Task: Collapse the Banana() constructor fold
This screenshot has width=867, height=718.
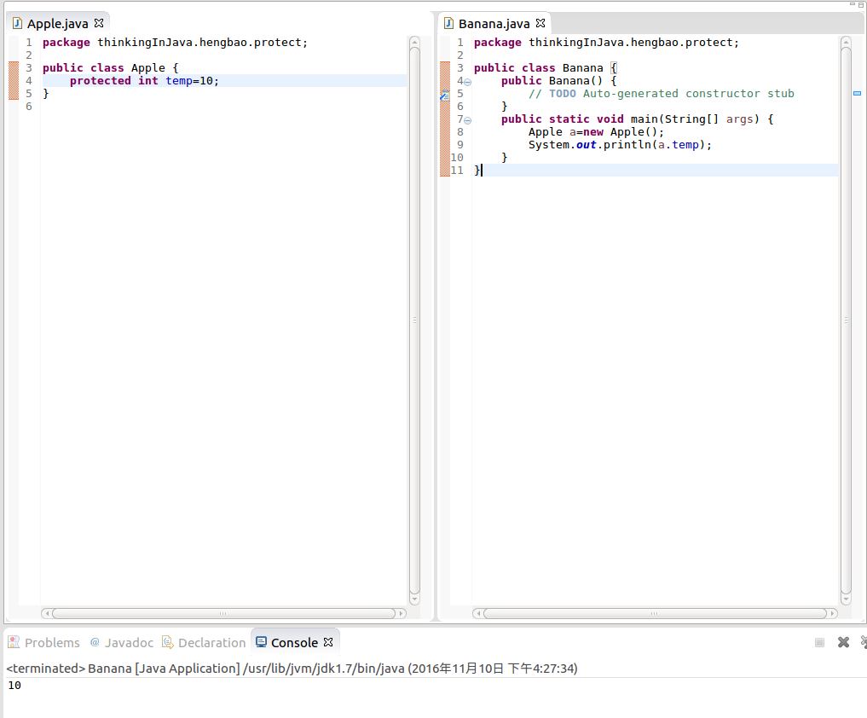Action: click(467, 82)
